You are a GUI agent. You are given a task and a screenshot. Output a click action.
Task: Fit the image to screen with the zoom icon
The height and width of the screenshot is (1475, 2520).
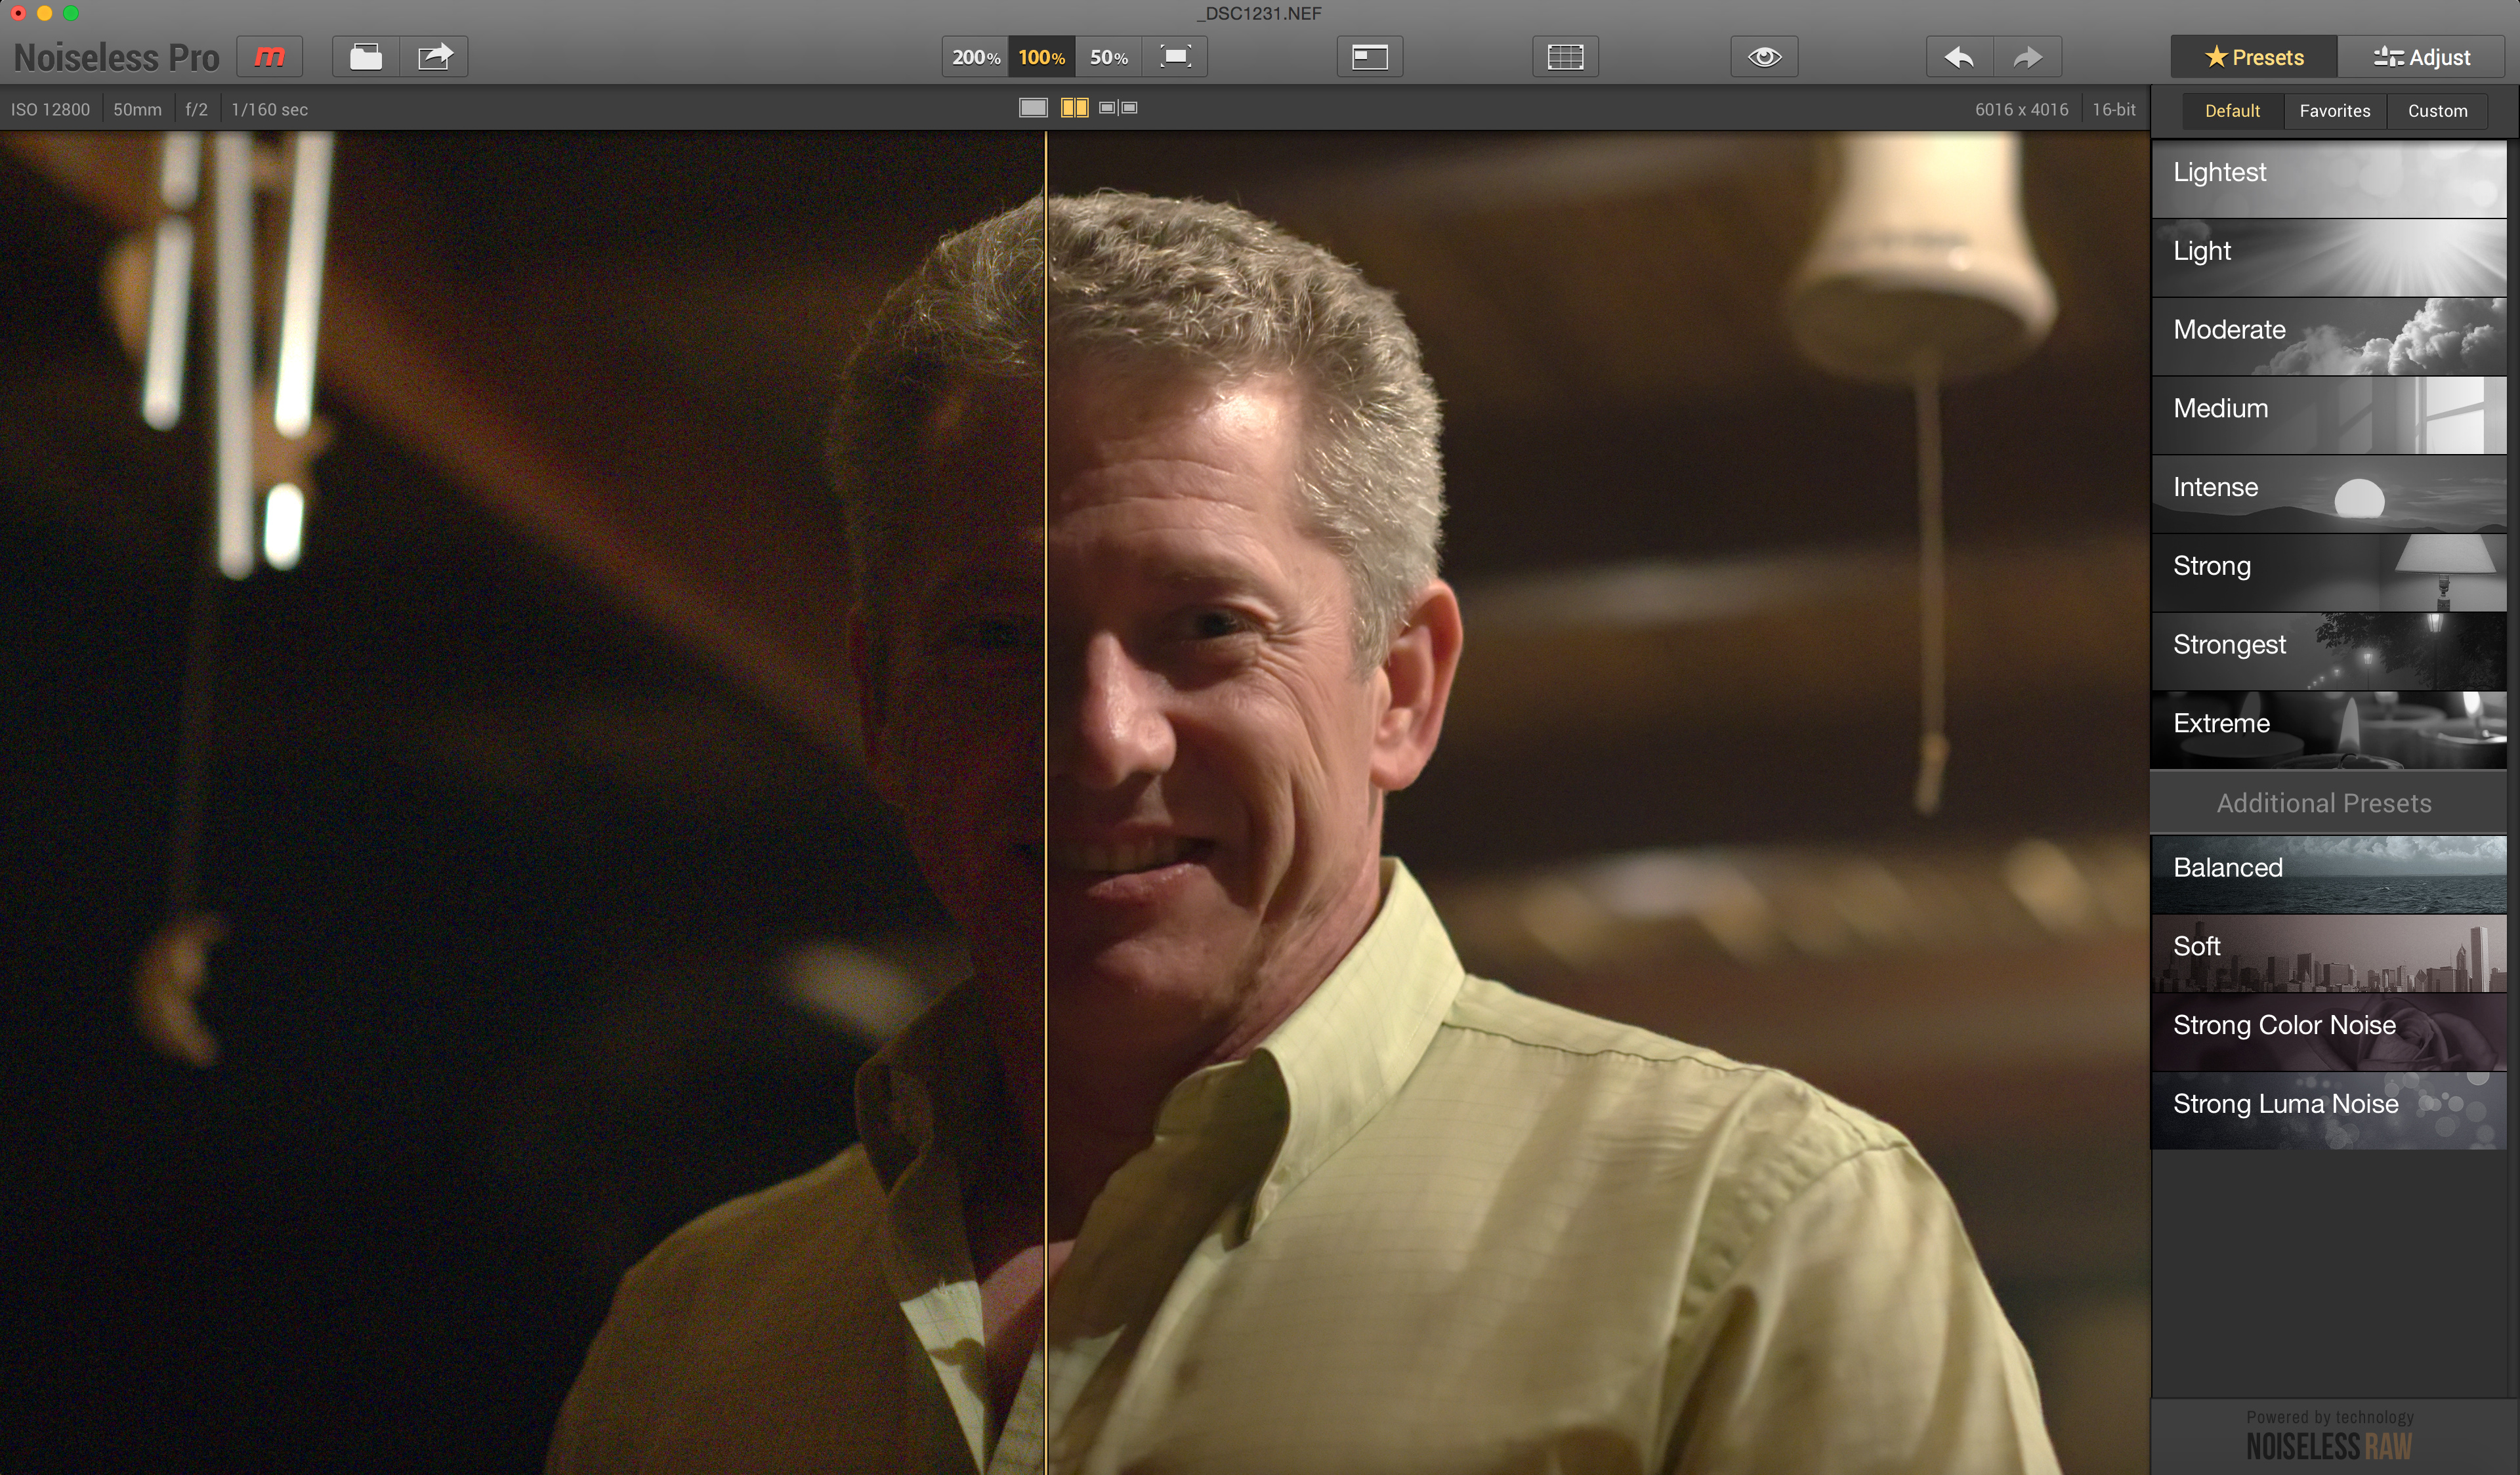1175,57
